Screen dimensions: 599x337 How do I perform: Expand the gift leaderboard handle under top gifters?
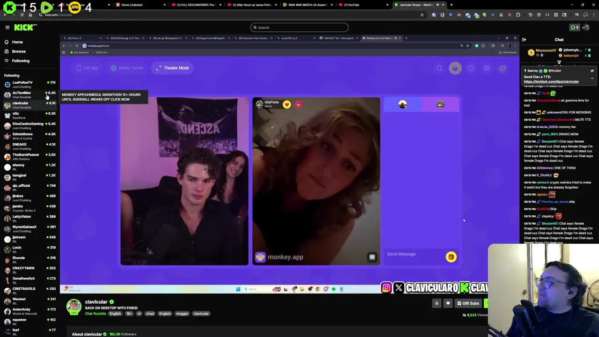click(559, 62)
